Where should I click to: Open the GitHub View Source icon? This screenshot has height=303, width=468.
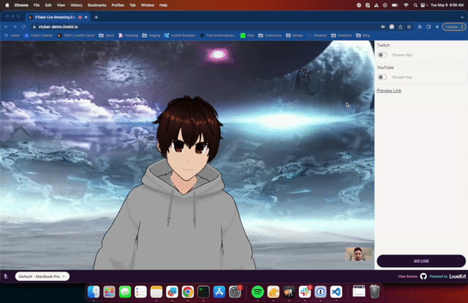pyautogui.click(x=423, y=277)
